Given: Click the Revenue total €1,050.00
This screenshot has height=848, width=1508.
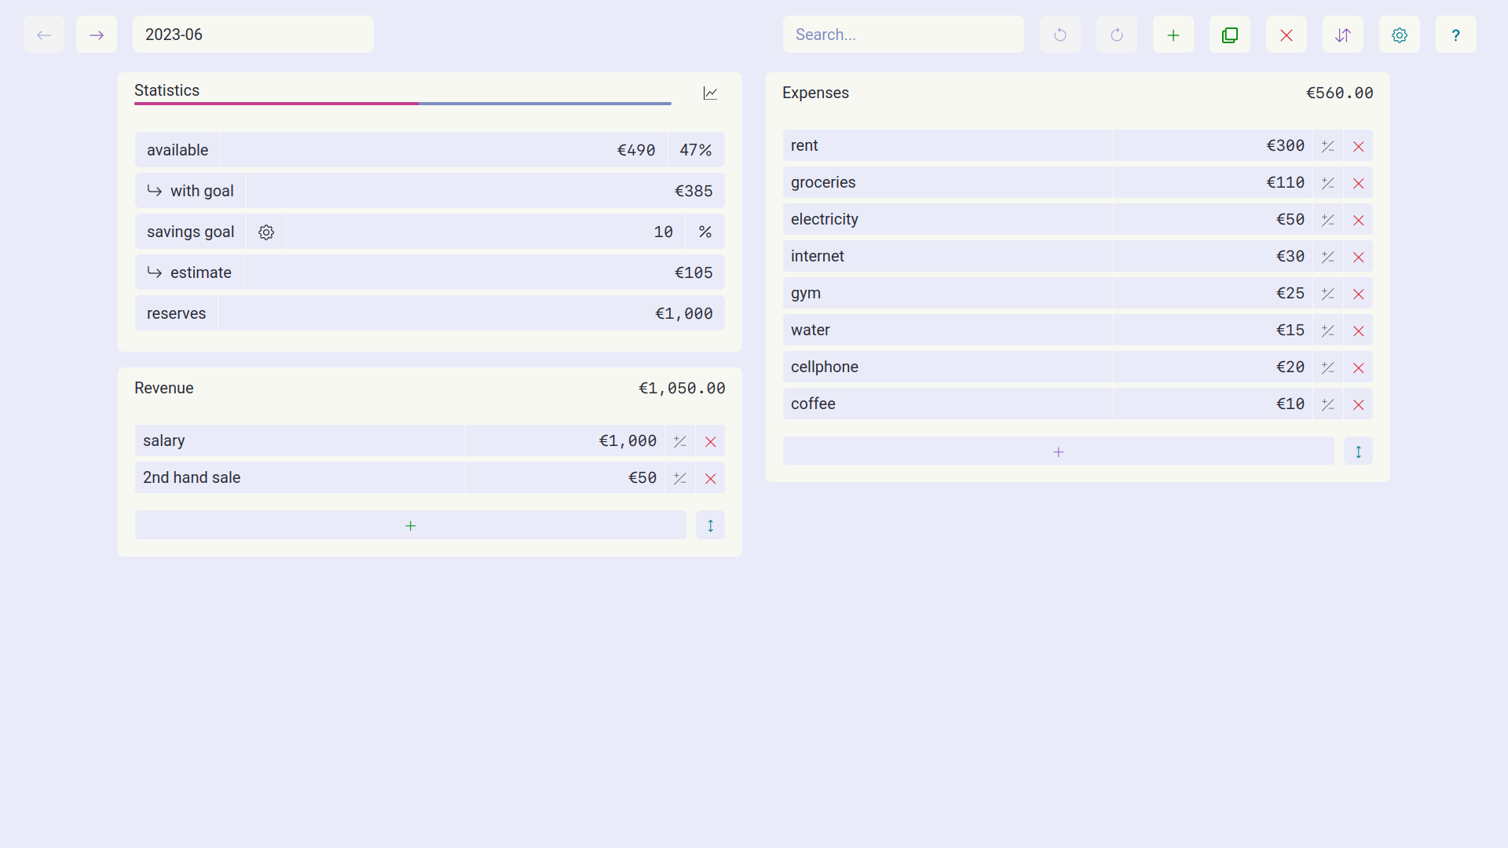Looking at the screenshot, I should coord(682,388).
